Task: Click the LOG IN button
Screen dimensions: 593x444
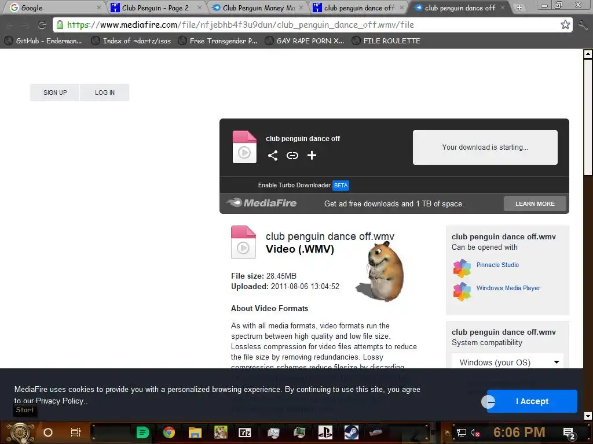Action: (105, 92)
